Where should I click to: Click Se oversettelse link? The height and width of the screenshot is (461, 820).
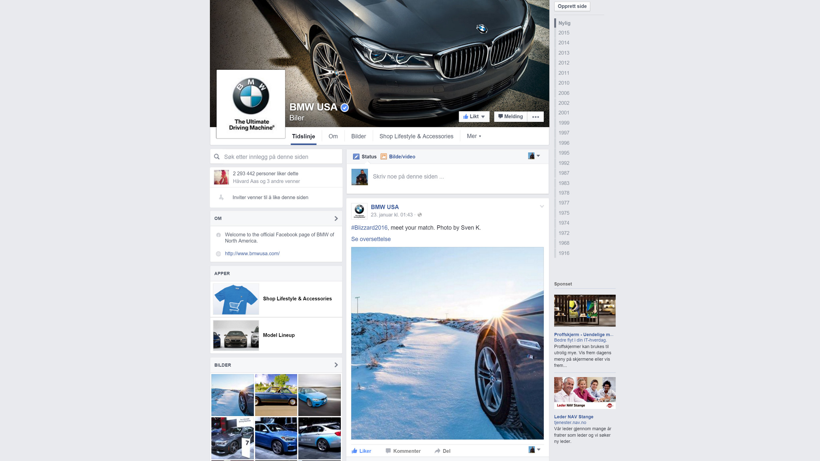point(371,239)
